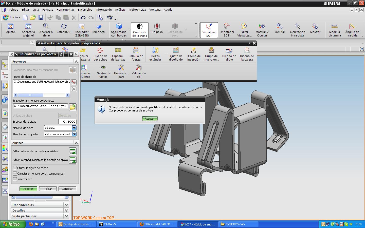Open the Archivo menu
This screenshot has height=228, width=365.
click(x=13, y=10)
